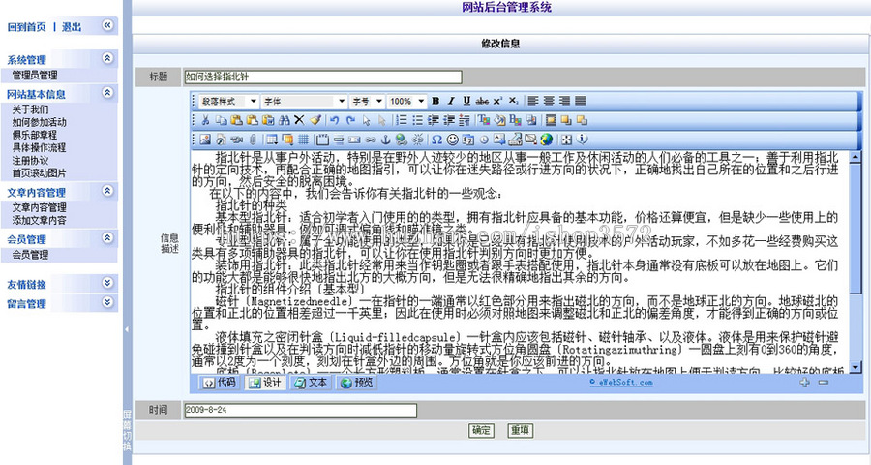Insert an image via picture icon
The width and height of the screenshot is (871, 465).
pyautogui.click(x=205, y=139)
